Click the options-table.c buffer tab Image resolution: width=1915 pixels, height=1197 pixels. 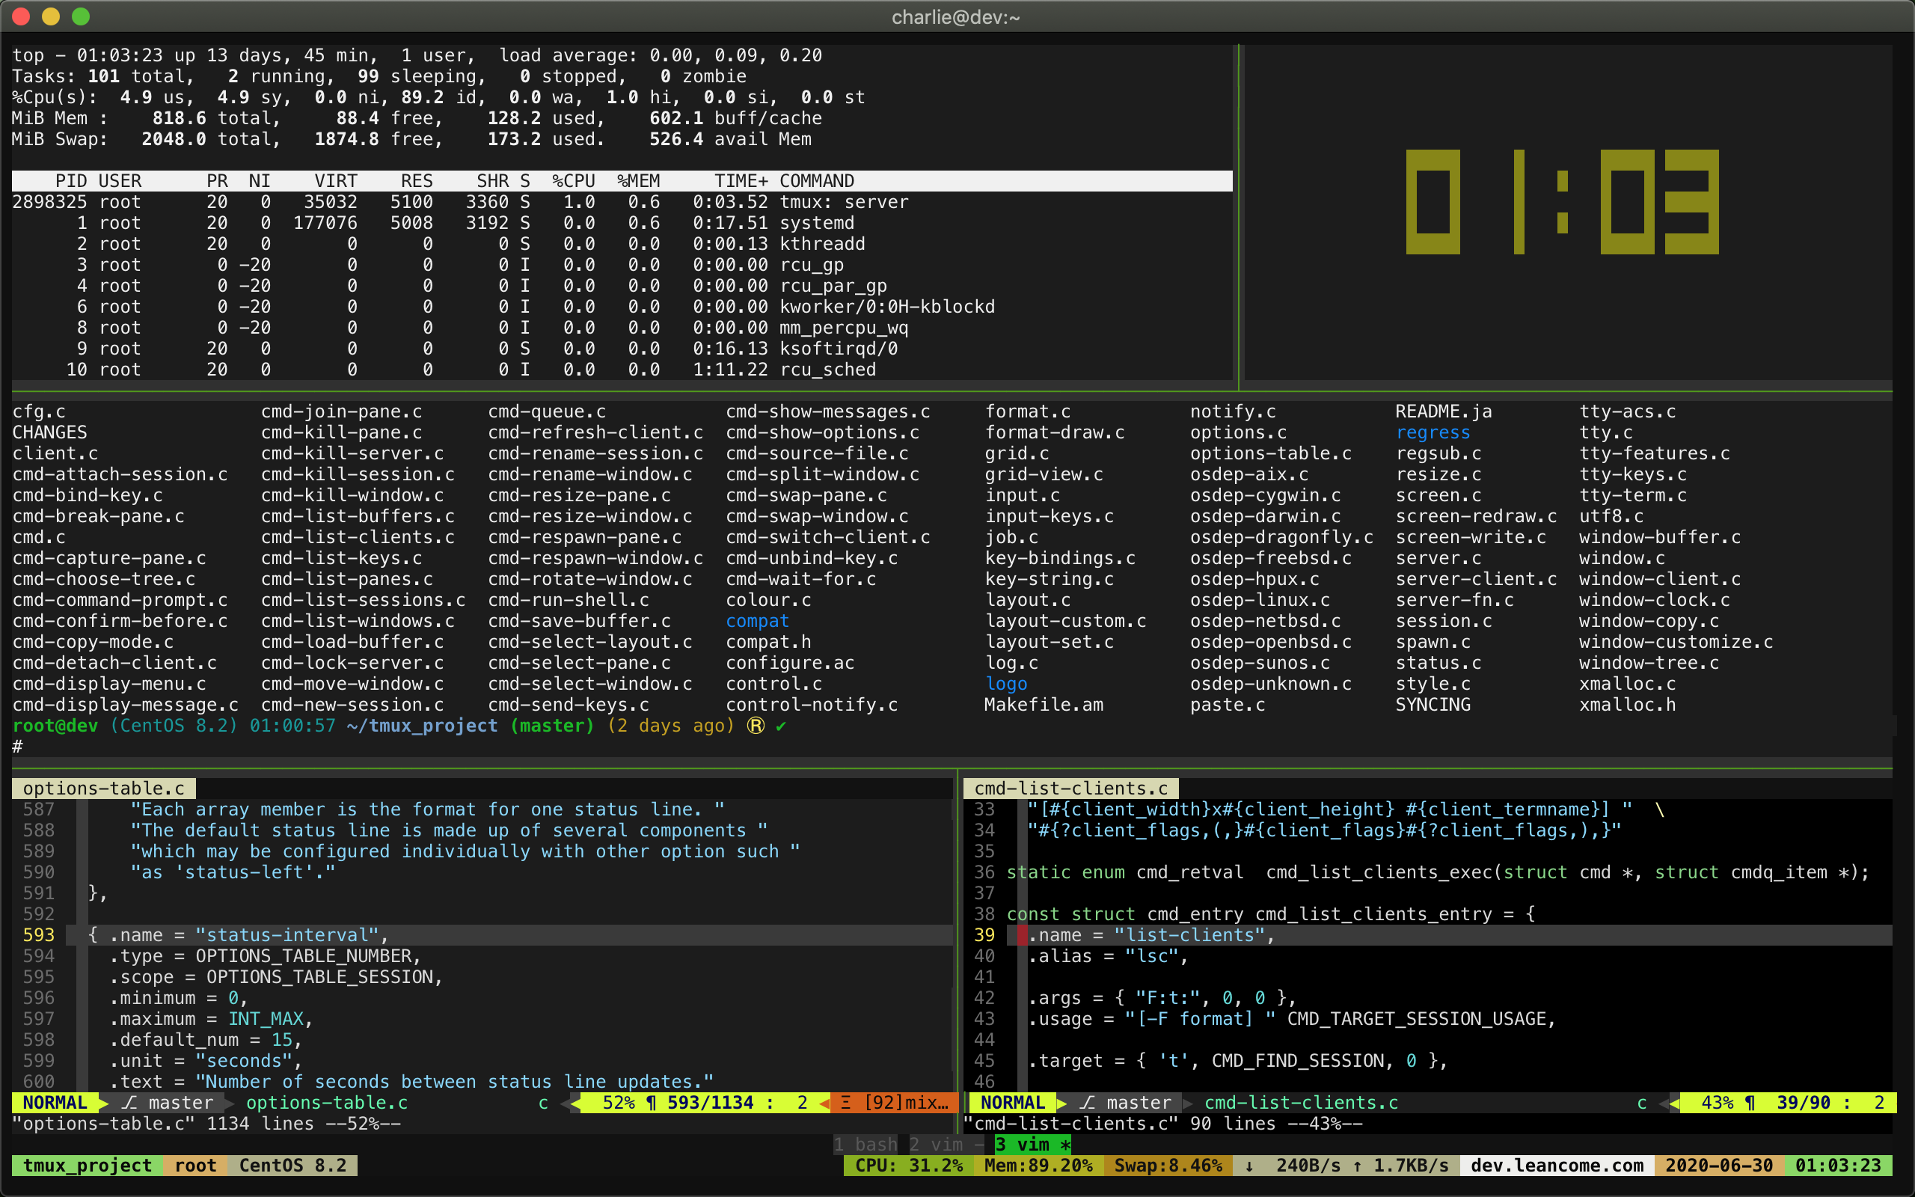(104, 789)
